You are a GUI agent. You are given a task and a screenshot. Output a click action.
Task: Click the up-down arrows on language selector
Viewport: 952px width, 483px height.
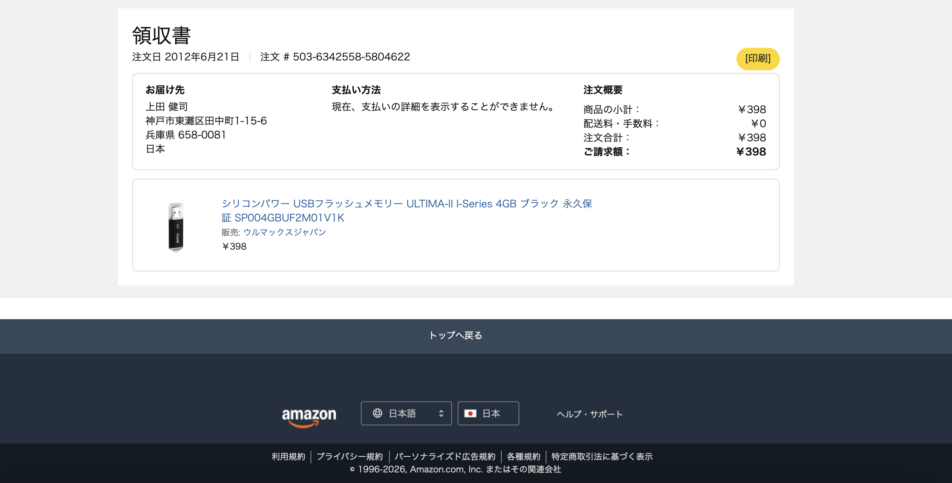point(441,413)
